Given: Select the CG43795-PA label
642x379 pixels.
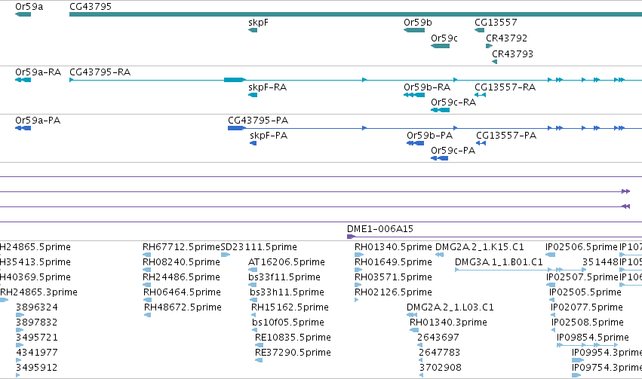Looking at the screenshot, I should 258,121.
